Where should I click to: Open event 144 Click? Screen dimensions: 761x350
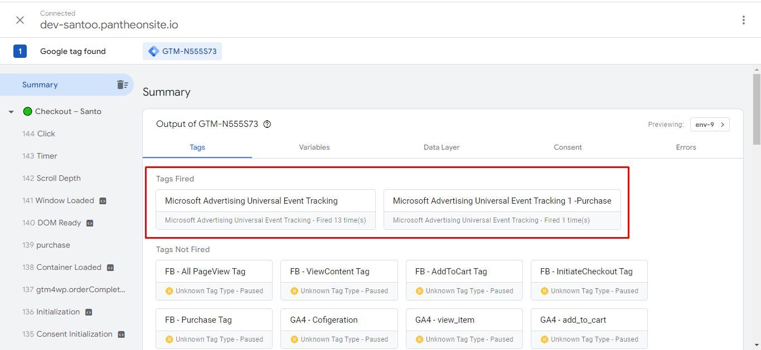click(38, 134)
